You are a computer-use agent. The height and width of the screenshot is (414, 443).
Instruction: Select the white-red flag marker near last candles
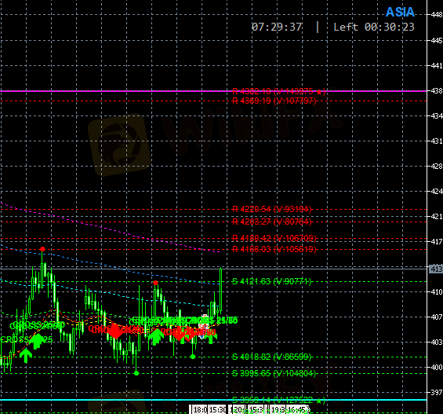point(204,326)
